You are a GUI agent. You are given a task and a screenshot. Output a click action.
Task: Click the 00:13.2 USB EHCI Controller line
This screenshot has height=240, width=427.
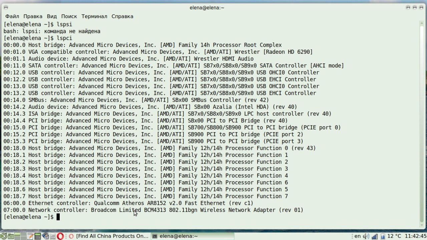click(x=160, y=93)
